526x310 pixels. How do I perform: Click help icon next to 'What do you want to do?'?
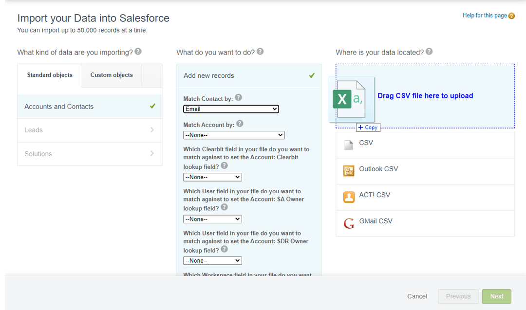[260, 51]
